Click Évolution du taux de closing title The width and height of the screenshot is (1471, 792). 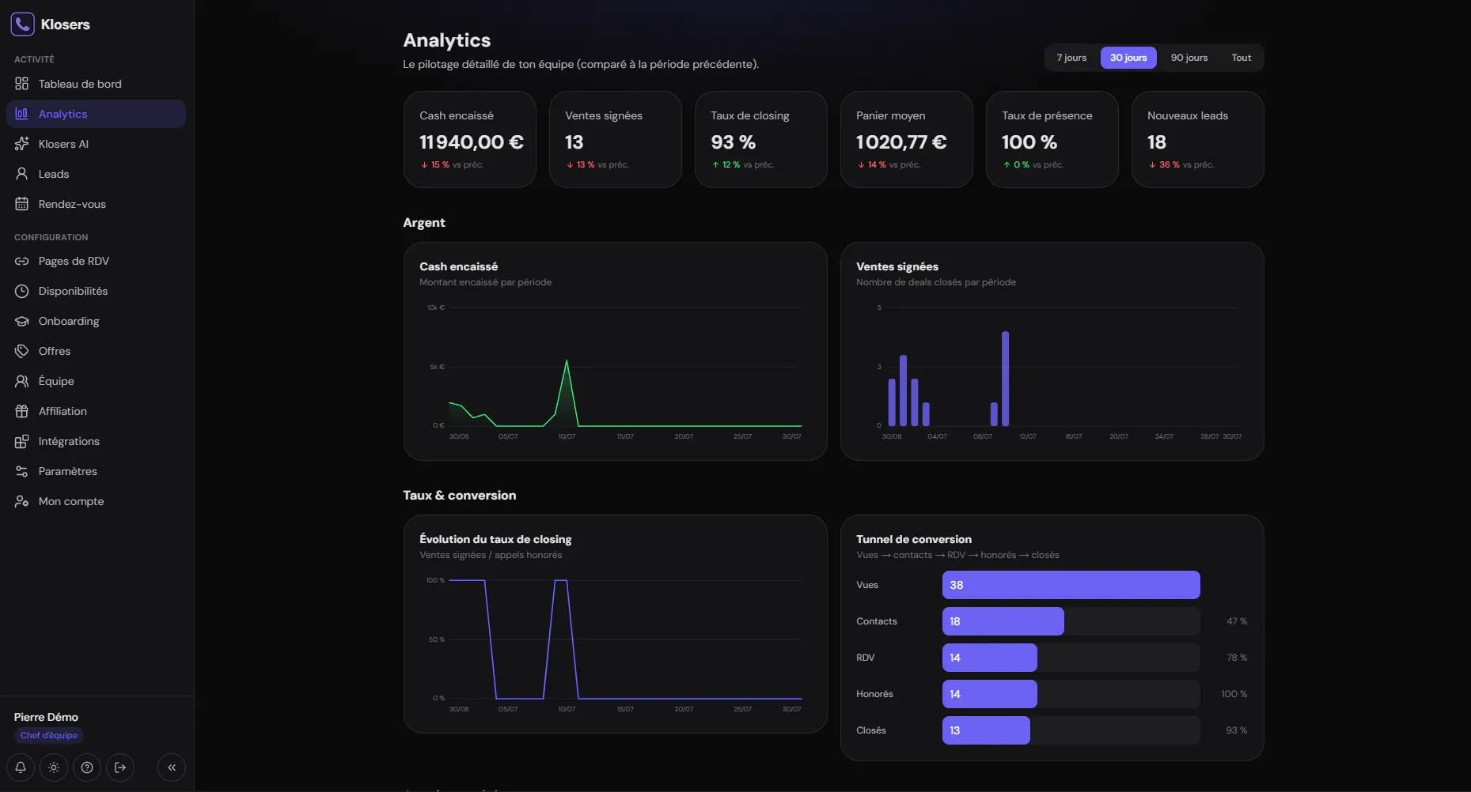pos(495,539)
